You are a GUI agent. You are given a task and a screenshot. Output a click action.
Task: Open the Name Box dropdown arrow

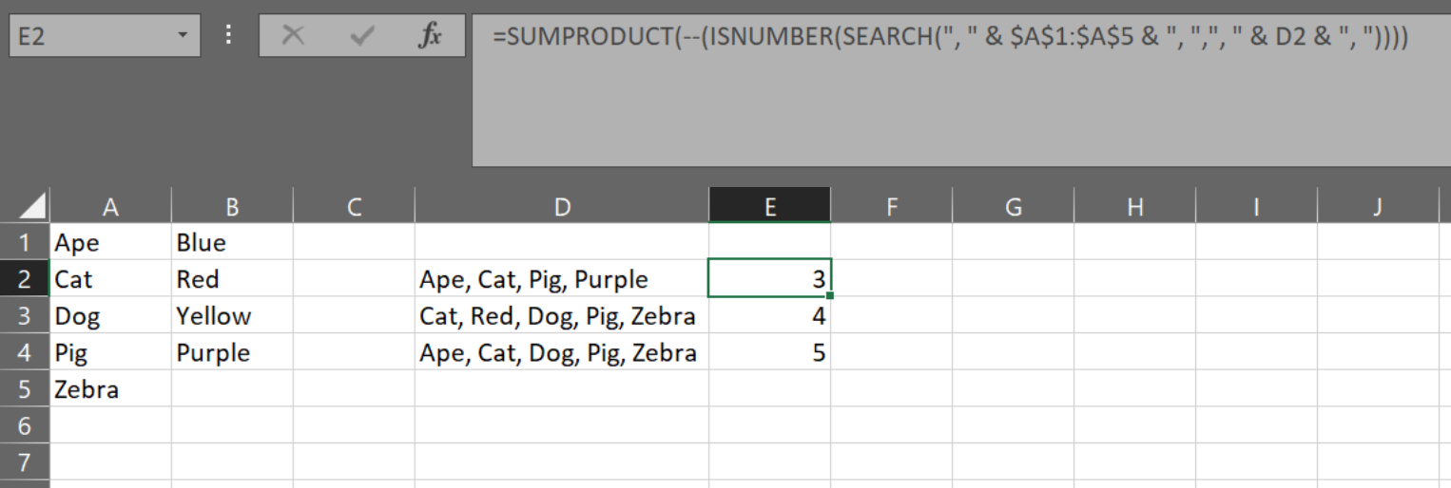182,37
